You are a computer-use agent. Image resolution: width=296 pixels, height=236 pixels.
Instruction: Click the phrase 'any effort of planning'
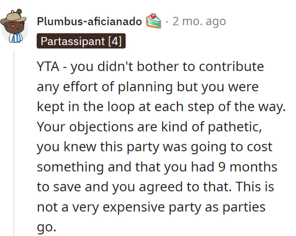(x=104, y=87)
